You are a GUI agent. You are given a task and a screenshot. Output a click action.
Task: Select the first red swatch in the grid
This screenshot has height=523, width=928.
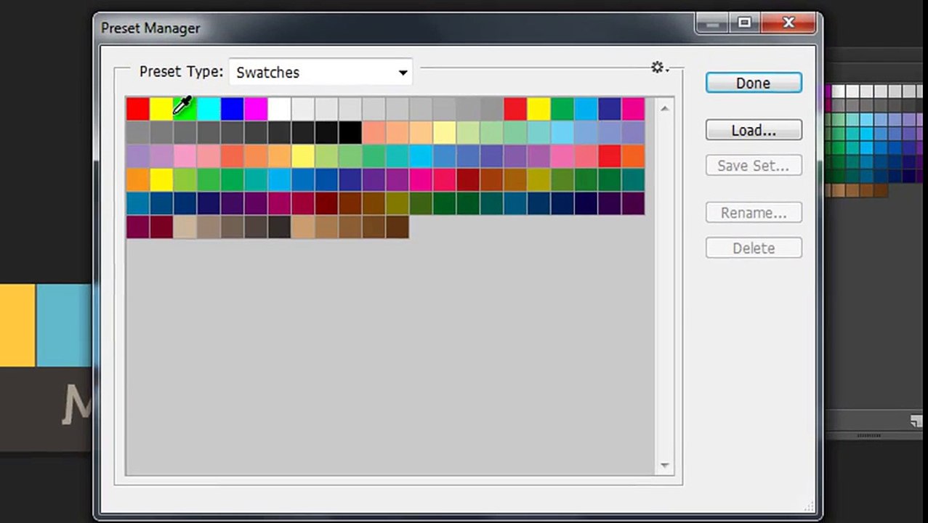pyautogui.click(x=137, y=109)
